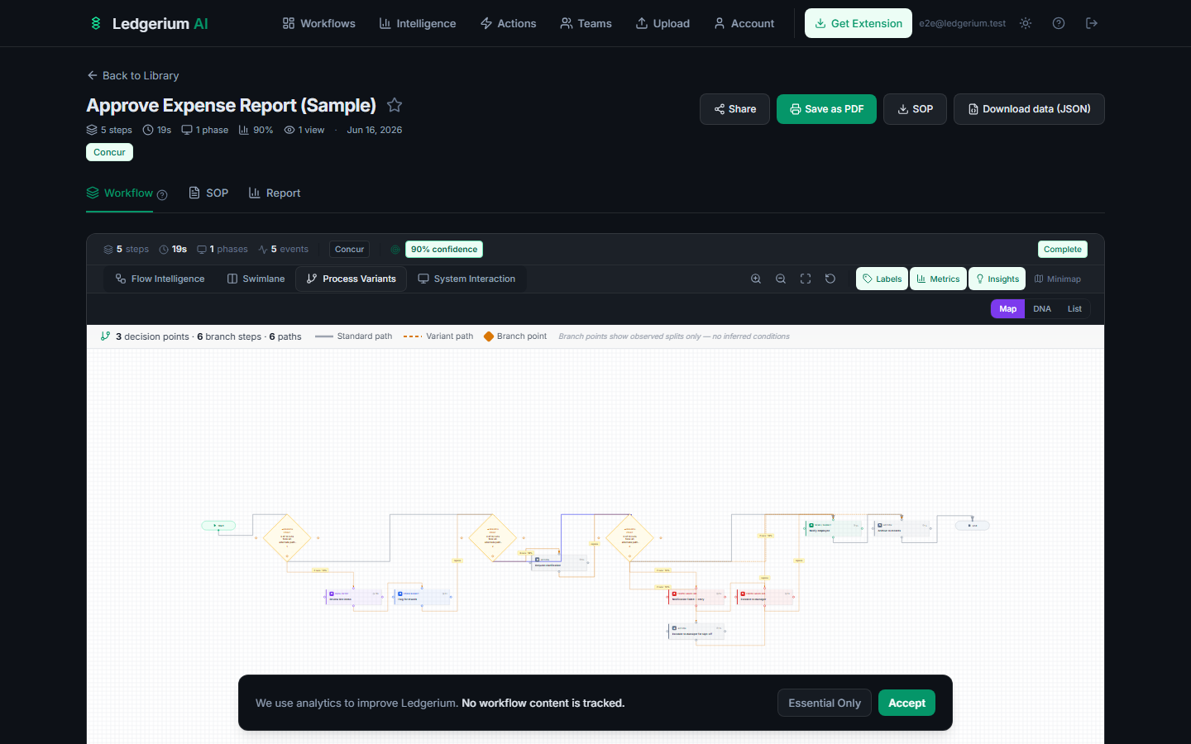The image size is (1191, 744).
Task: Fit diagram to screen icon
Action: [x=806, y=279]
